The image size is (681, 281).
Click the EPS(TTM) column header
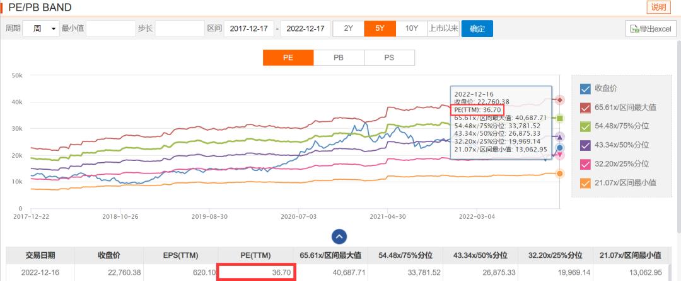pyautogui.click(x=181, y=255)
